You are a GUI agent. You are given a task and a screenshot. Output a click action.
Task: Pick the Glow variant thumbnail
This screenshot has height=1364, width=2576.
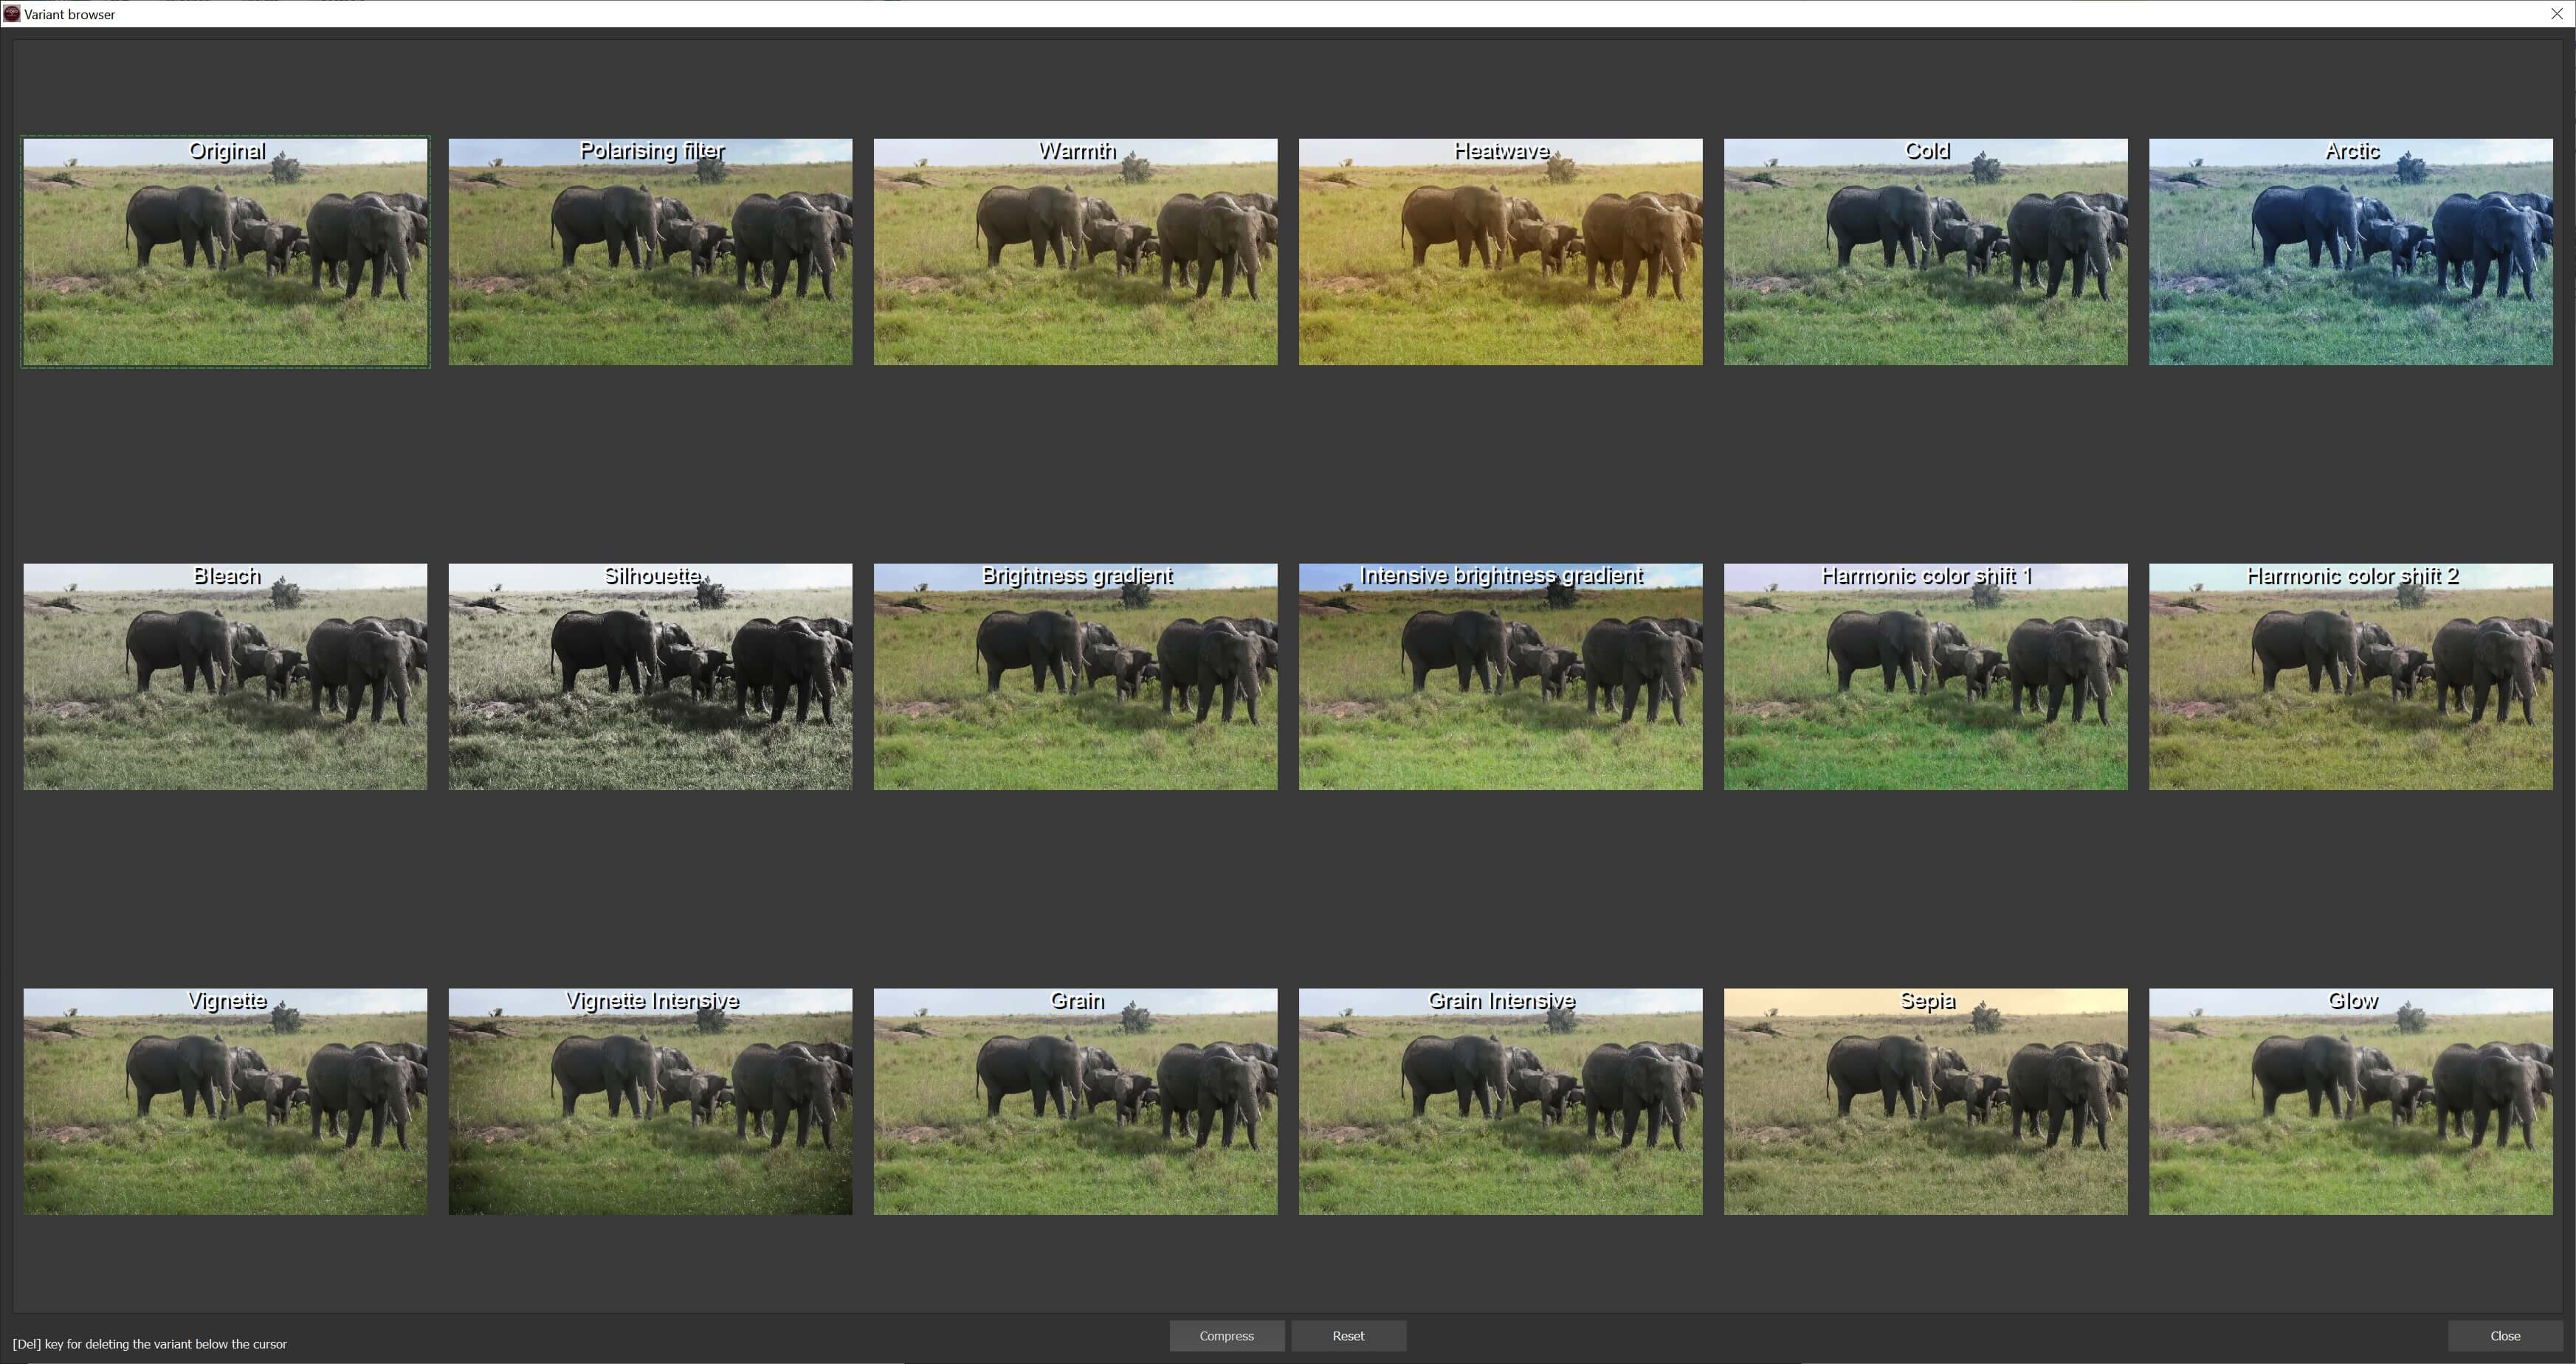pos(2350,1101)
